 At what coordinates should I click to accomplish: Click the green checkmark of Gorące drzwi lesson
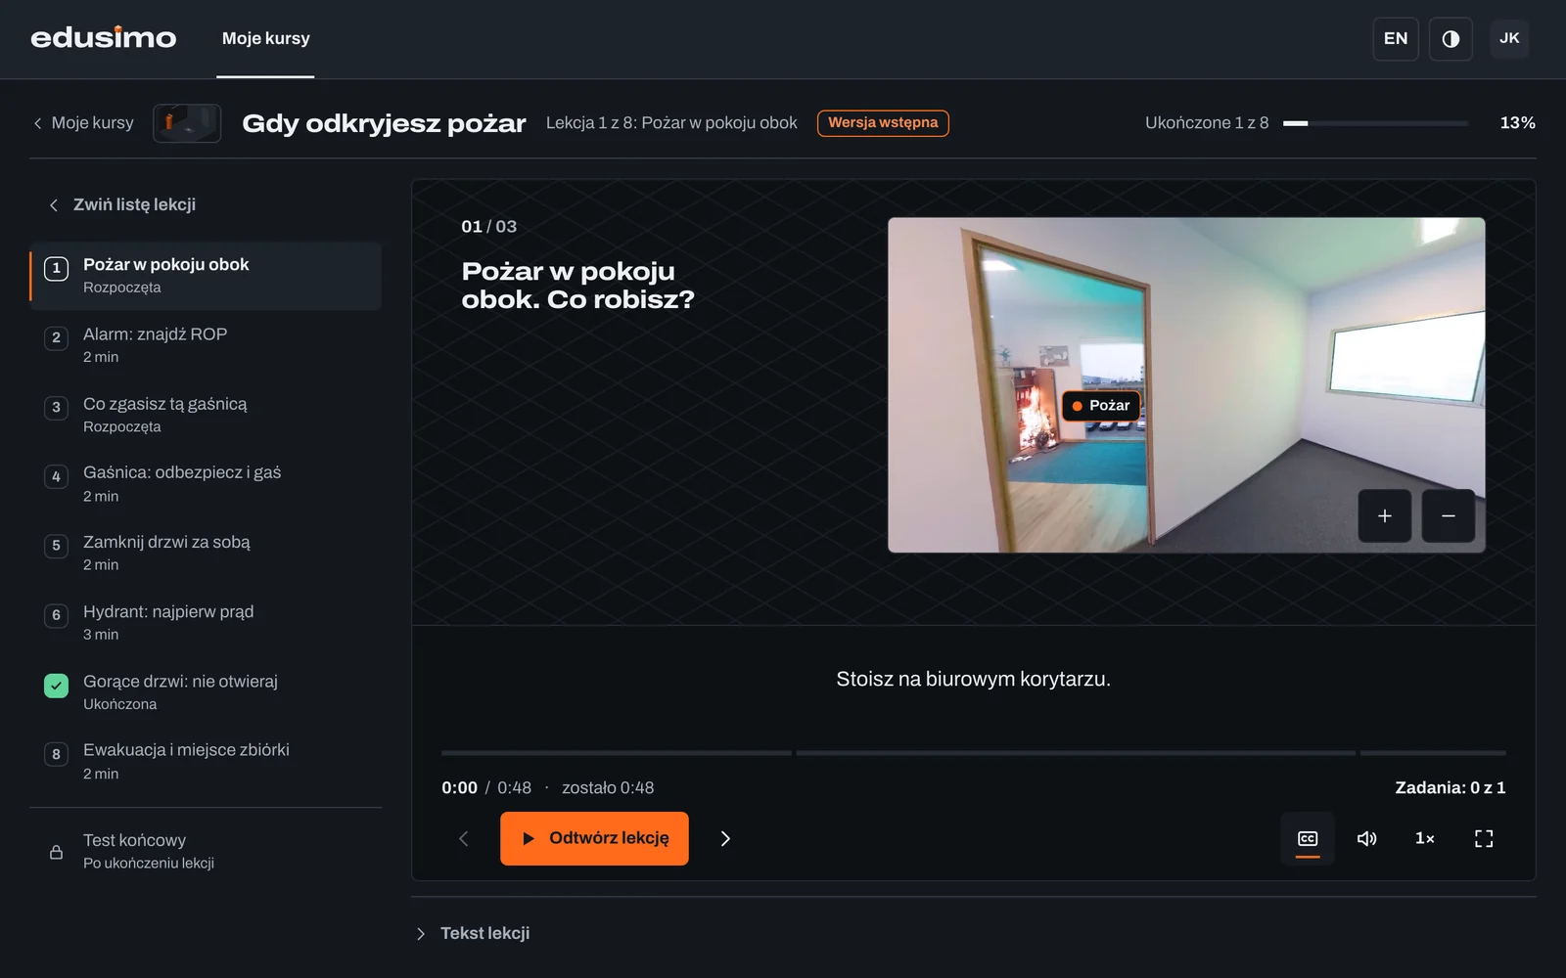pyautogui.click(x=56, y=686)
